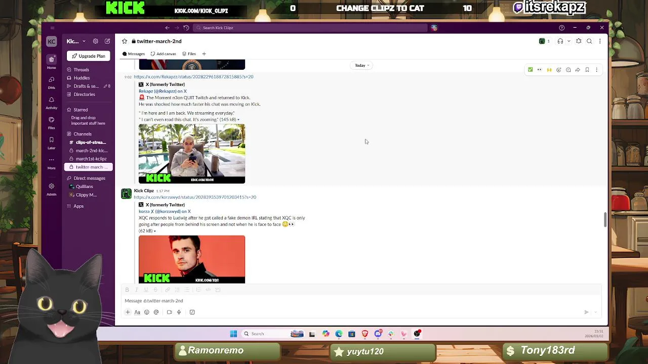View channel members count
The height and width of the screenshot is (364, 648).
[x=545, y=41]
